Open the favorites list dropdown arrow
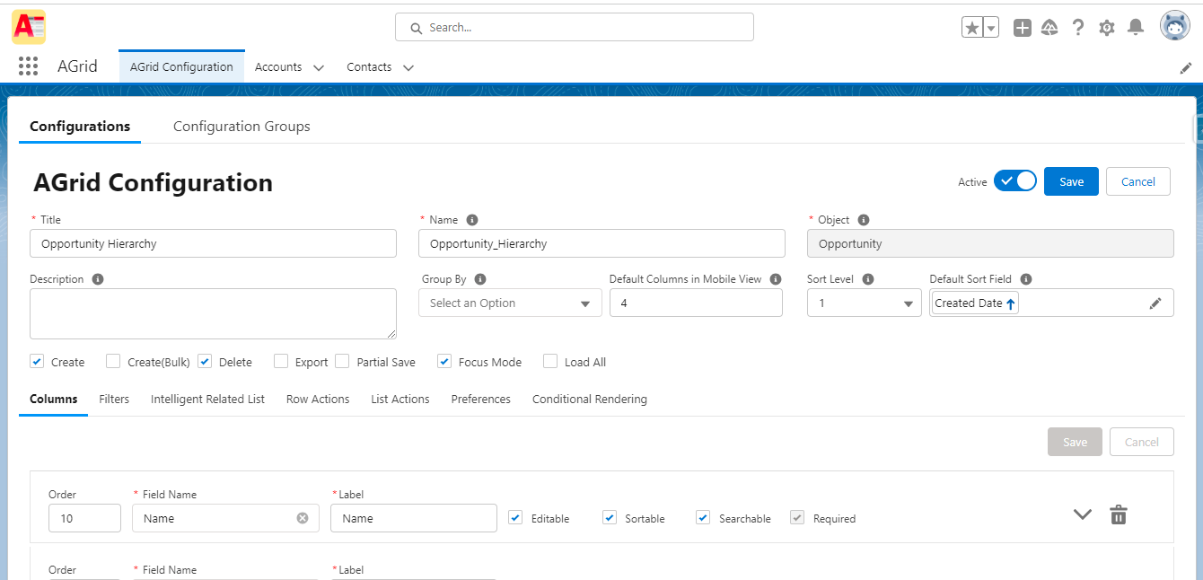Screen dimensions: 1203x580 point(991,28)
